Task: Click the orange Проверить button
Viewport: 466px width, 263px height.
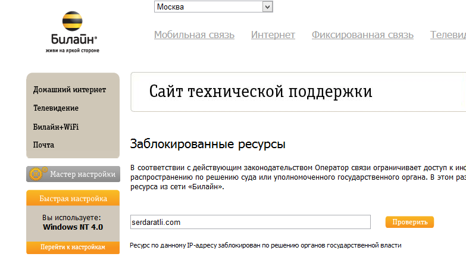Action: [x=409, y=222]
